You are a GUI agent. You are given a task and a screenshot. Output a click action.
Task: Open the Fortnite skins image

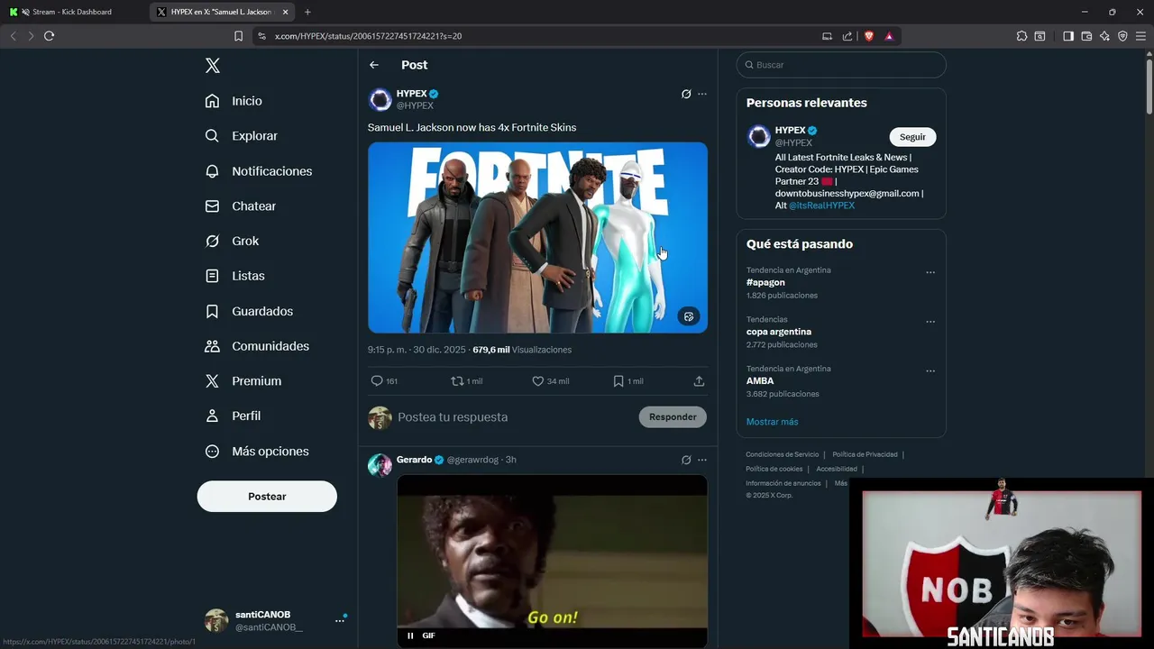click(537, 237)
